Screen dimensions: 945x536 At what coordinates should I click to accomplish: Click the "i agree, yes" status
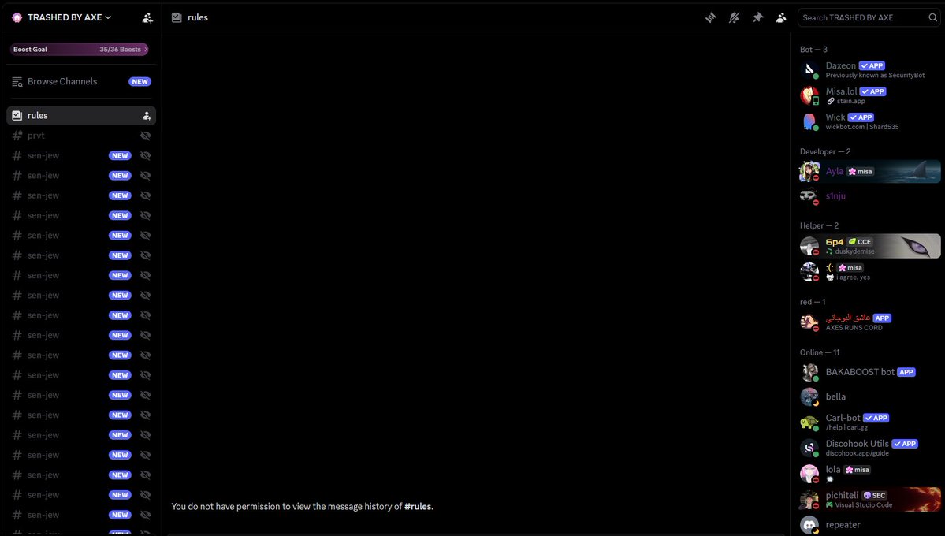tap(853, 277)
